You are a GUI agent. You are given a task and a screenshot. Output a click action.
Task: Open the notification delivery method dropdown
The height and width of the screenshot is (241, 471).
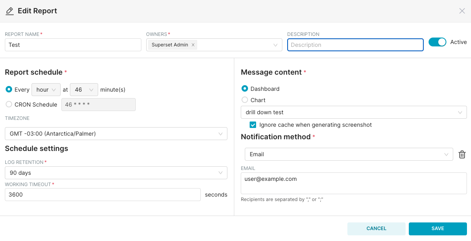tap(349, 154)
